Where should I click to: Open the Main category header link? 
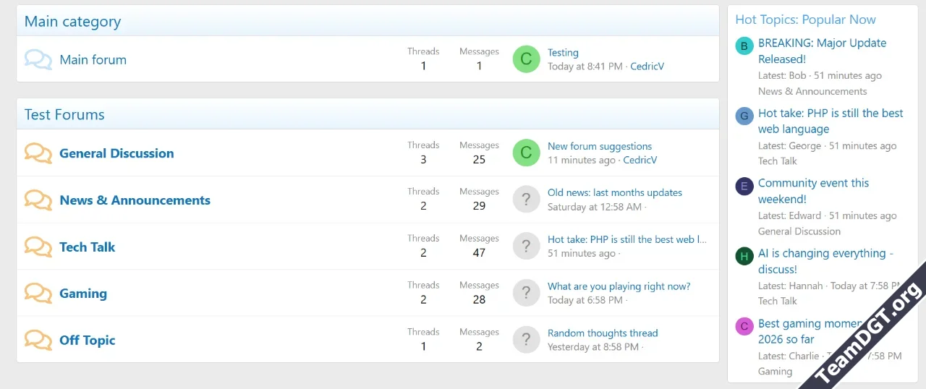point(72,22)
